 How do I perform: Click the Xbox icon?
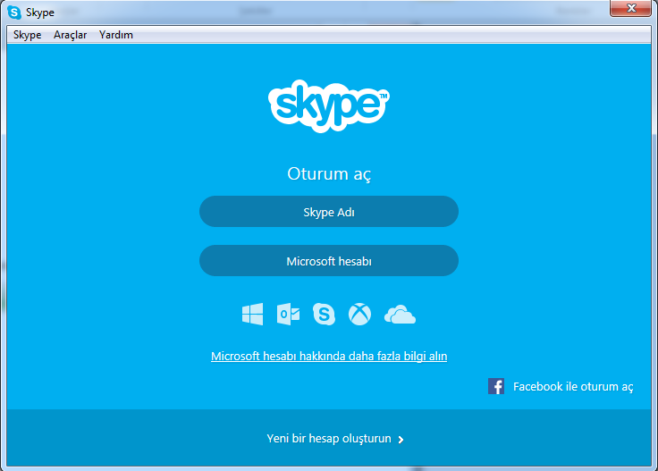pyautogui.click(x=359, y=314)
